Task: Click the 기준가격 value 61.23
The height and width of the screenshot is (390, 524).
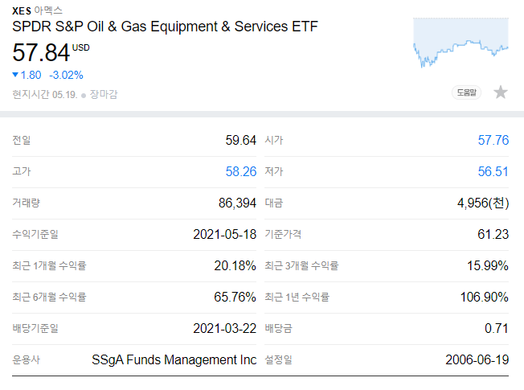Action: click(493, 234)
